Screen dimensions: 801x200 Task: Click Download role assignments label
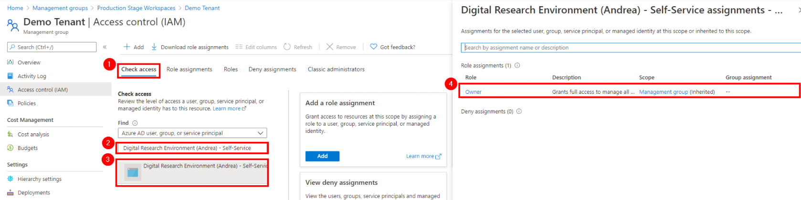coord(195,47)
